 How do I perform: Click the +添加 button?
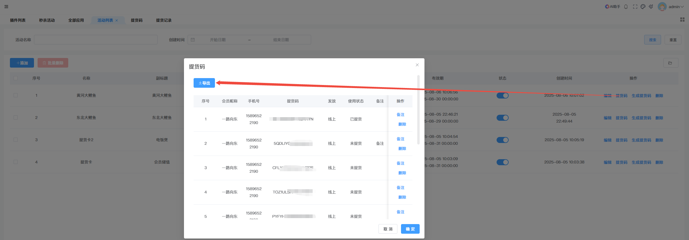22,63
